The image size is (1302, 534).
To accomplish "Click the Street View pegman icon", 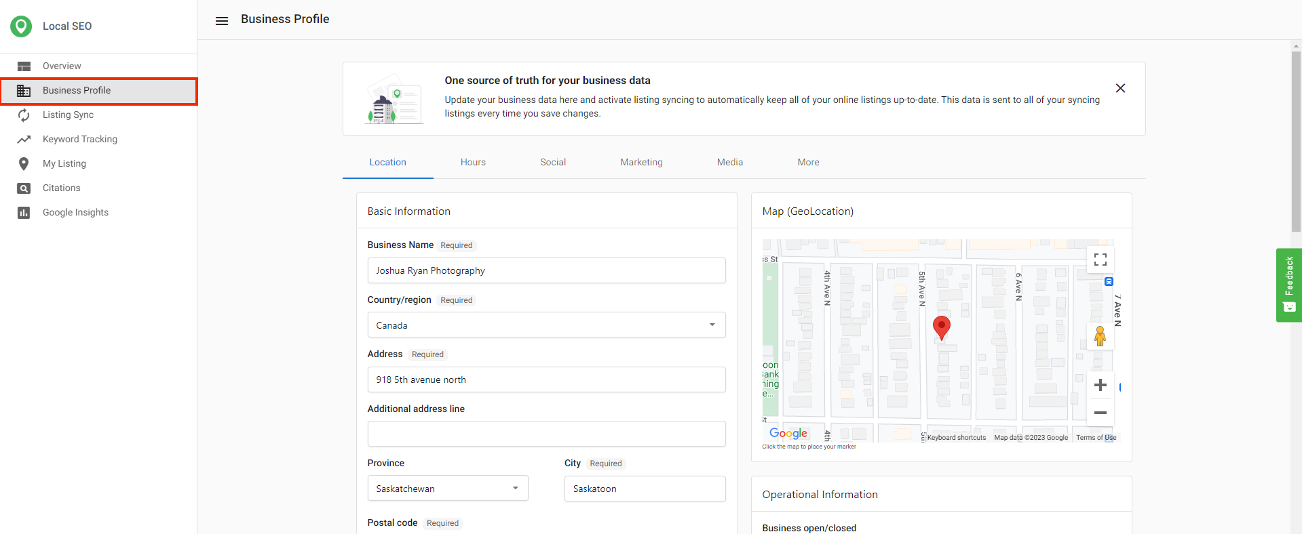I will (1100, 336).
